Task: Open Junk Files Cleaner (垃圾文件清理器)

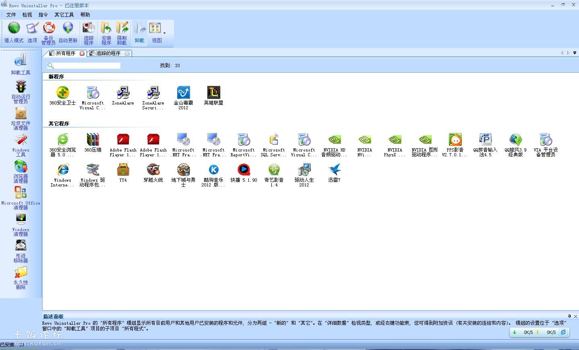Action: tap(21, 118)
